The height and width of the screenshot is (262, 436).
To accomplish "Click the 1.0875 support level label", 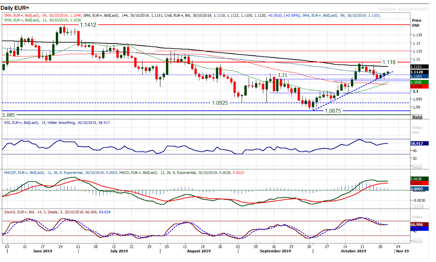I will (333, 111).
